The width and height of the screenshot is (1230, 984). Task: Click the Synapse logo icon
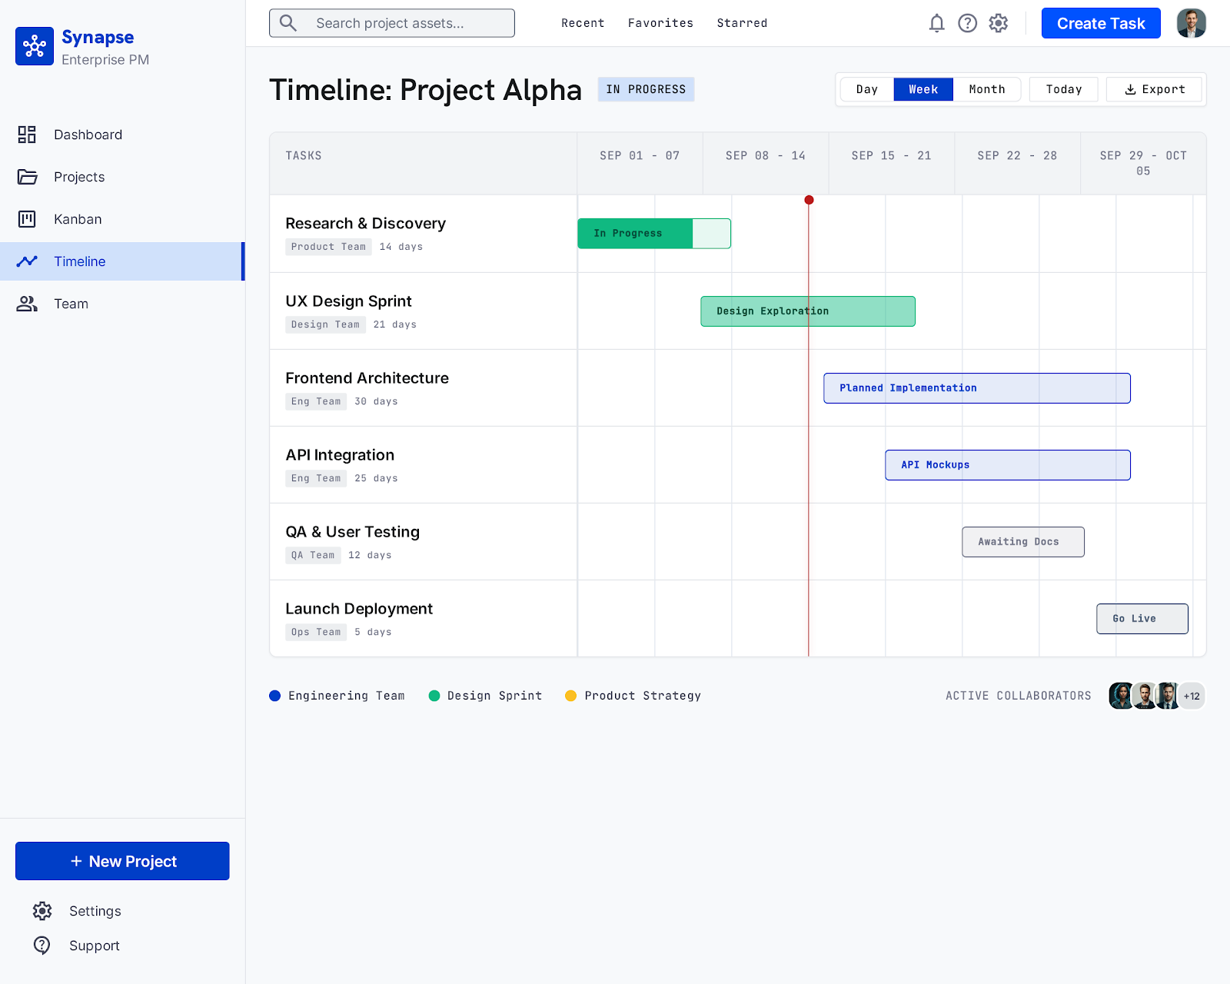click(35, 46)
